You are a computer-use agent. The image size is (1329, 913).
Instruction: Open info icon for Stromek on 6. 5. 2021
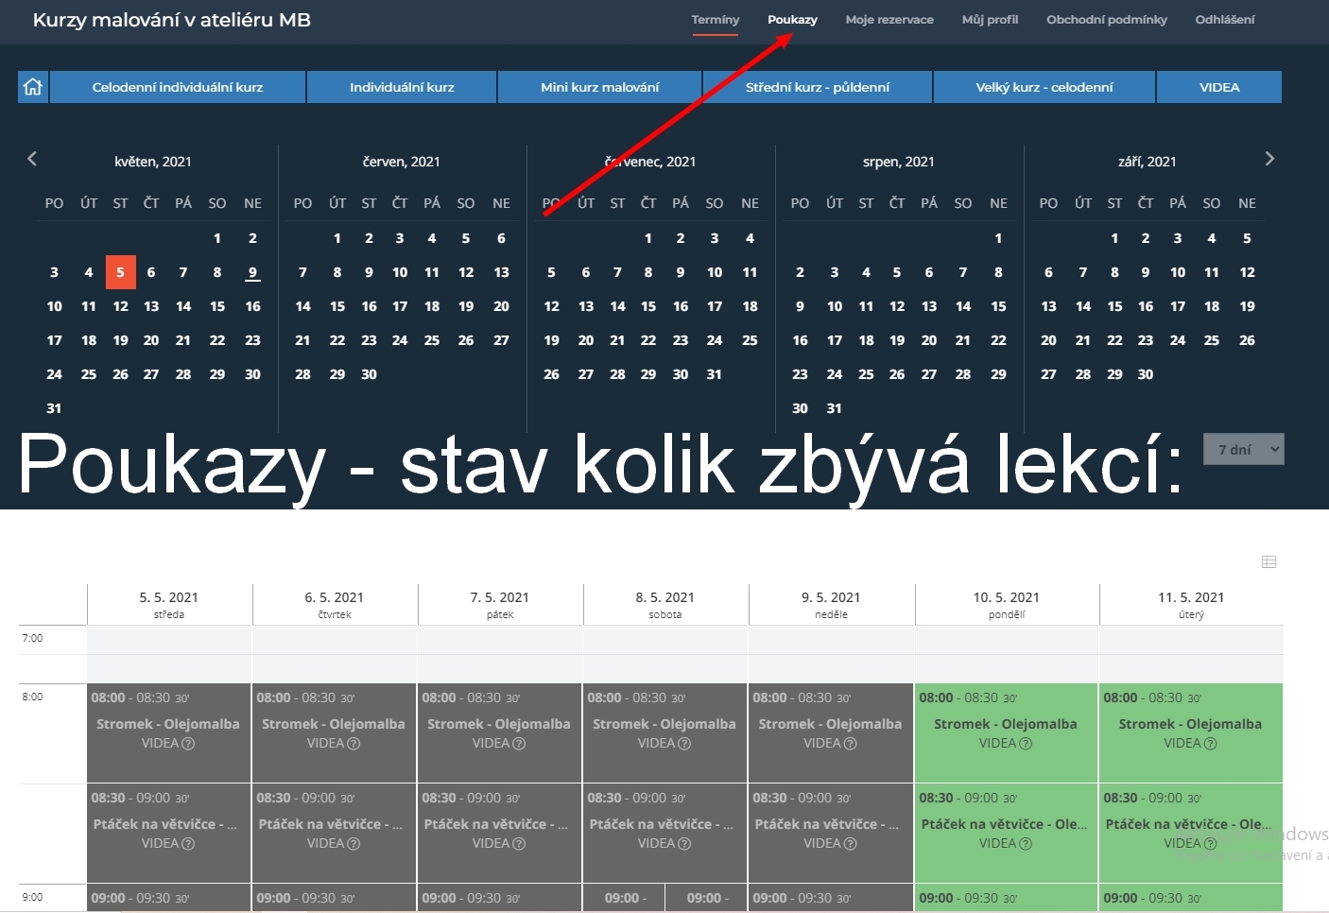[354, 744]
